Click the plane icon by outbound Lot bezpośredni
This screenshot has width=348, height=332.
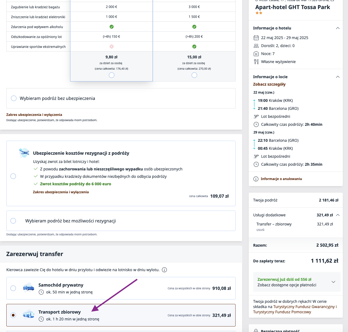[256, 116]
